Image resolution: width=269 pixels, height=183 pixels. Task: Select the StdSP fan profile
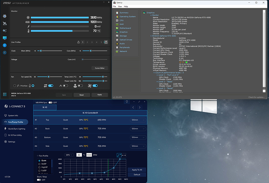click(x=42, y=164)
